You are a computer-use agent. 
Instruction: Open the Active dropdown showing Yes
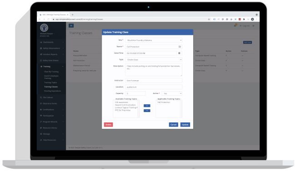click(x=172, y=93)
